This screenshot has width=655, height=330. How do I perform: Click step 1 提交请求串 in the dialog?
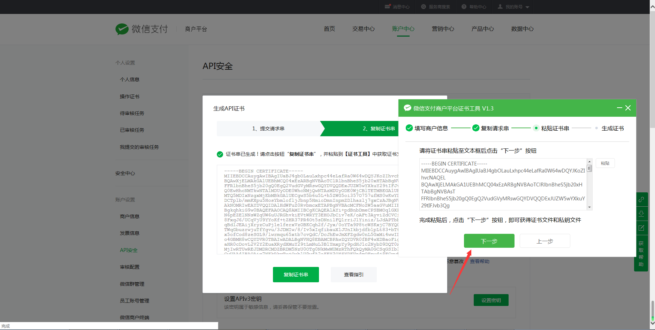coord(268,129)
